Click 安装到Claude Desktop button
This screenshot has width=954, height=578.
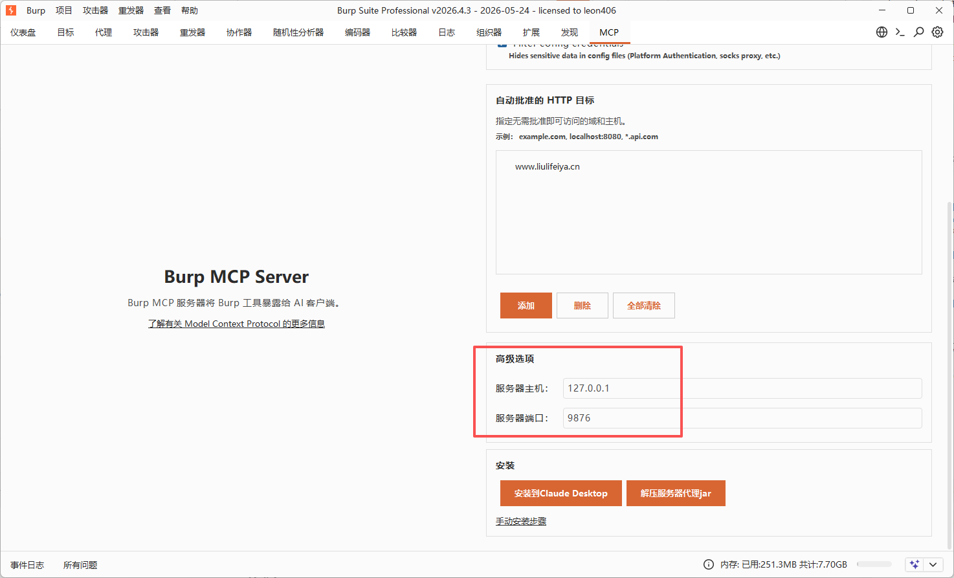(x=561, y=493)
